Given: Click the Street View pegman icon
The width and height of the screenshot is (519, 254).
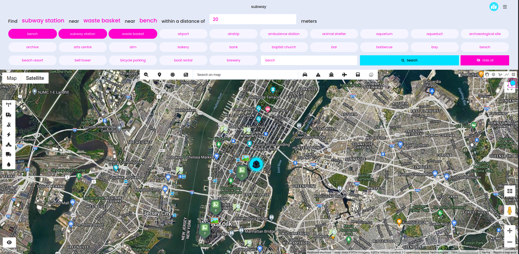Looking at the screenshot, I should click(510, 211).
